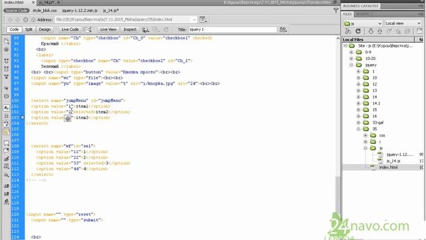Open the Open Documents coding toolbar icon

(x=7, y=41)
